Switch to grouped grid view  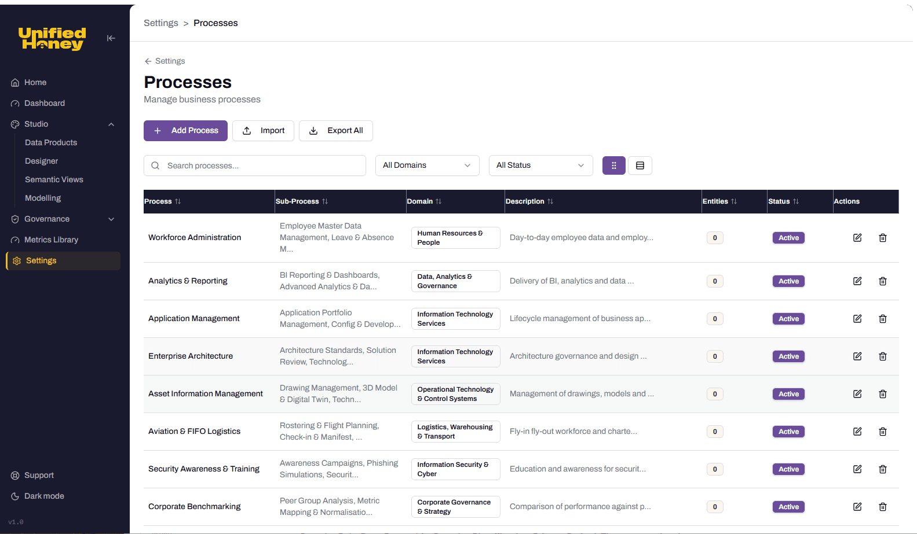click(614, 165)
